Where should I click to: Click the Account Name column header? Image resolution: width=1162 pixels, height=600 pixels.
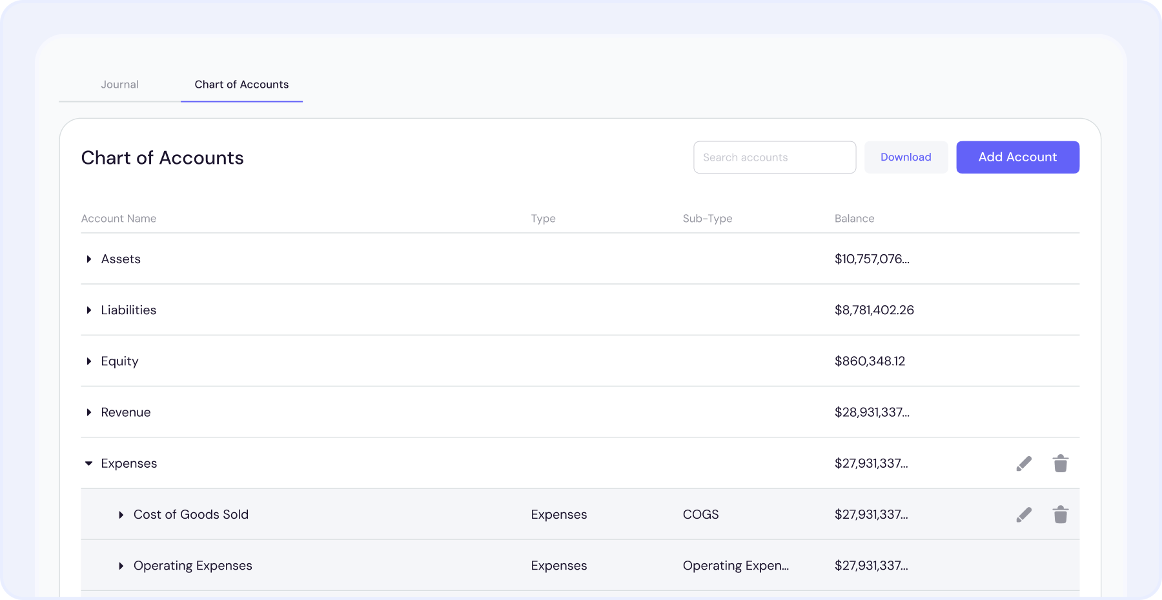[x=118, y=218]
